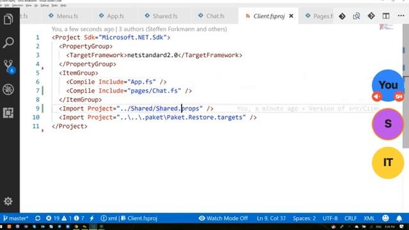The image size is (409, 230).
Task: Click the git blame authors annotation
Action: pos(139,29)
